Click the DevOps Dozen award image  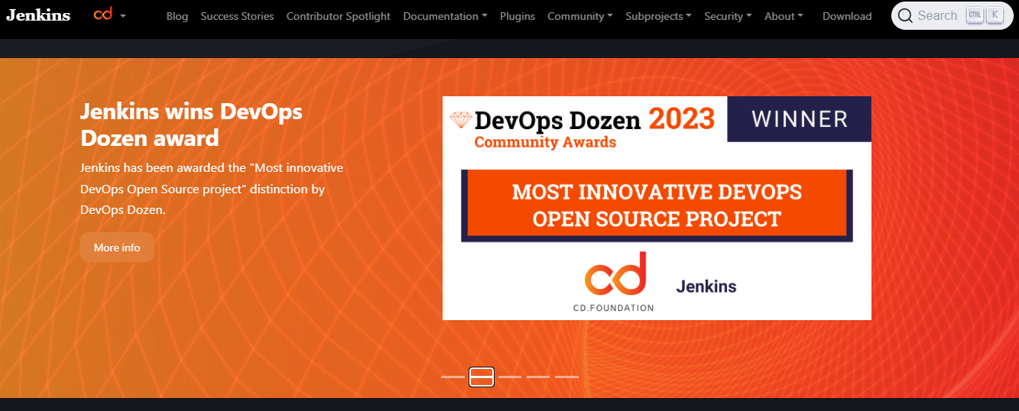click(657, 208)
